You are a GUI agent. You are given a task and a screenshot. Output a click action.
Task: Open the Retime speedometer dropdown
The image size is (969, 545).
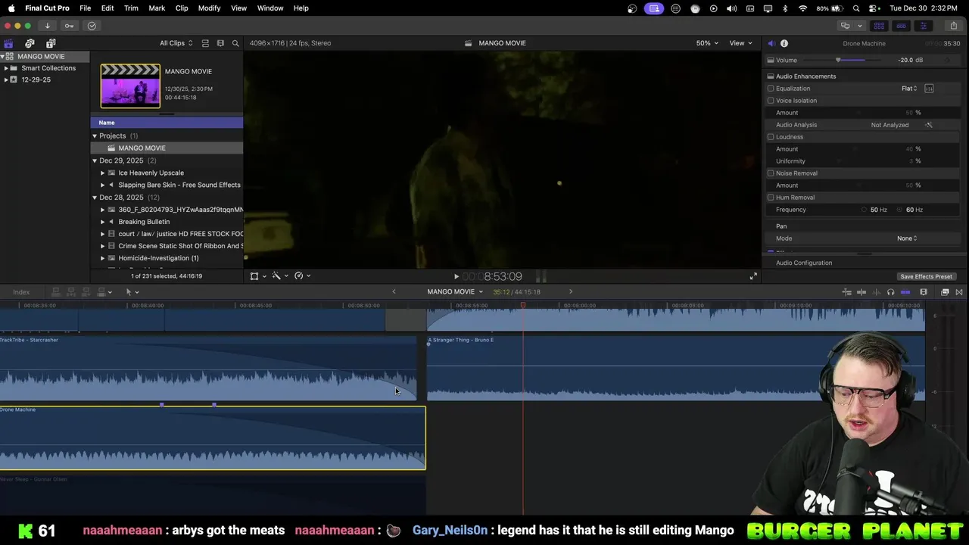(303, 276)
